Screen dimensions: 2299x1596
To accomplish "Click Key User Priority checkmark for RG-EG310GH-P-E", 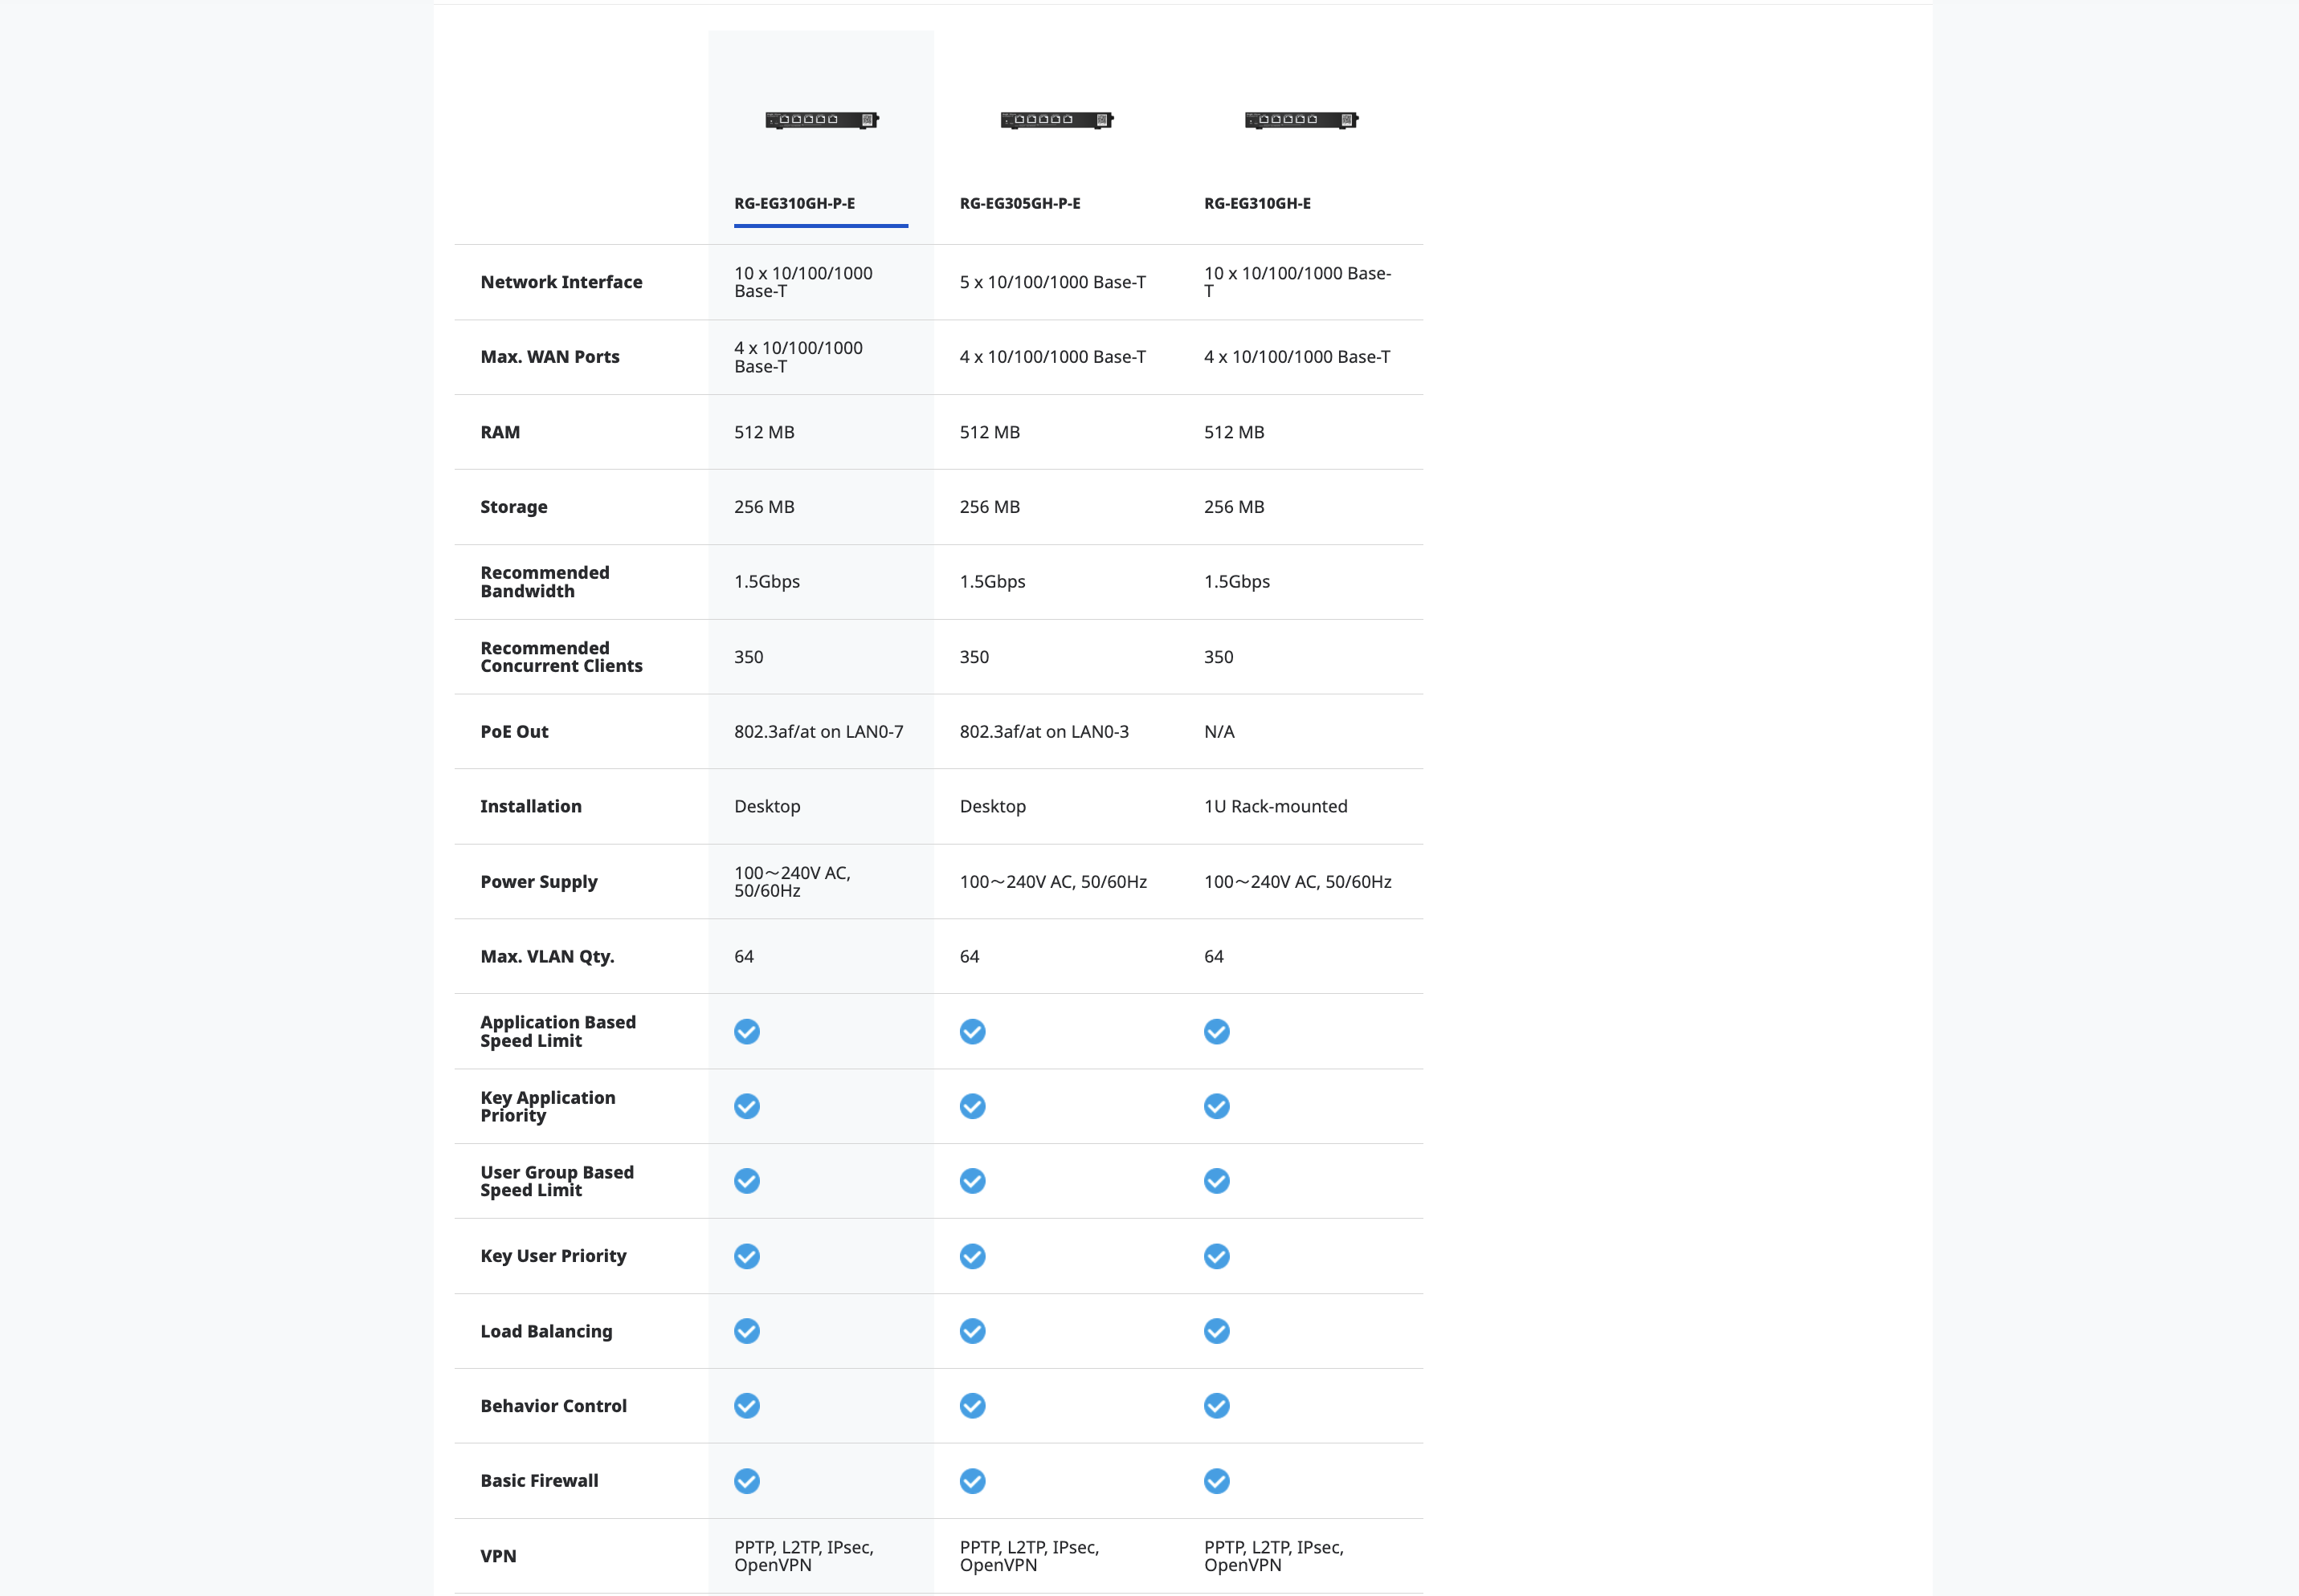I will click(x=747, y=1256).
